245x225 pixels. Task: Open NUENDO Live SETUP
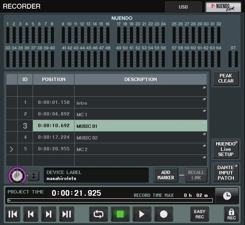(x=226, y=149)
